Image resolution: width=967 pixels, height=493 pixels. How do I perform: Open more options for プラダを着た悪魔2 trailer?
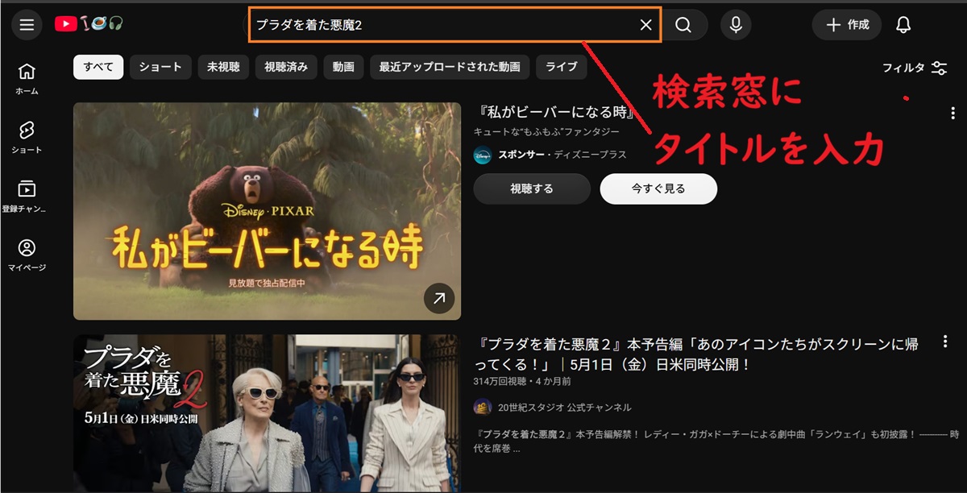[x=944, y=342]
